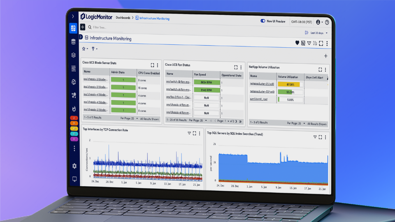Open Per Page dropdown in Fan Status
The width and height of the screenshot is (395, 222).
pos(198,120)
